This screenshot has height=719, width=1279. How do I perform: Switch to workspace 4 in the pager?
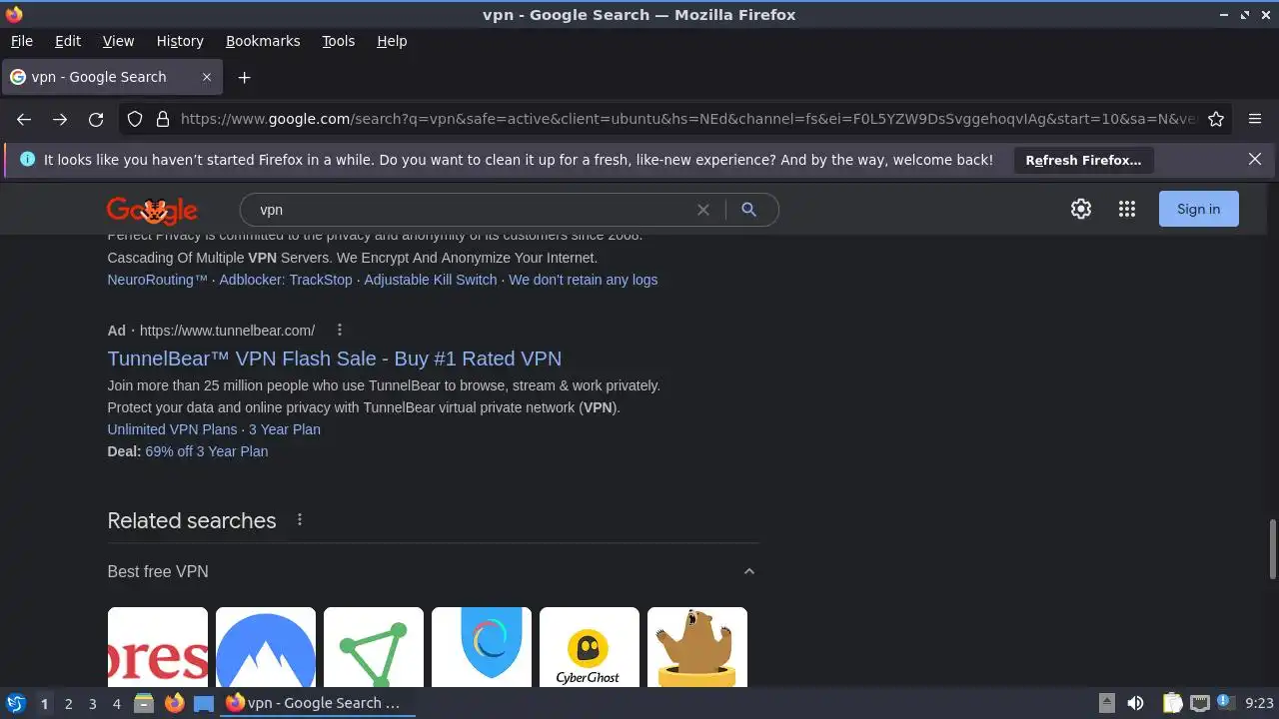coord(116,704)
